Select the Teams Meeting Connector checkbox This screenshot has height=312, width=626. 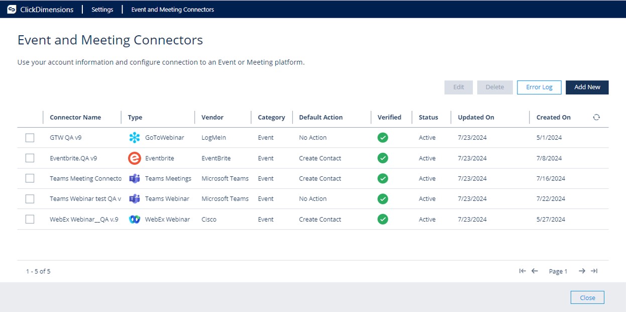coord(30,178)
